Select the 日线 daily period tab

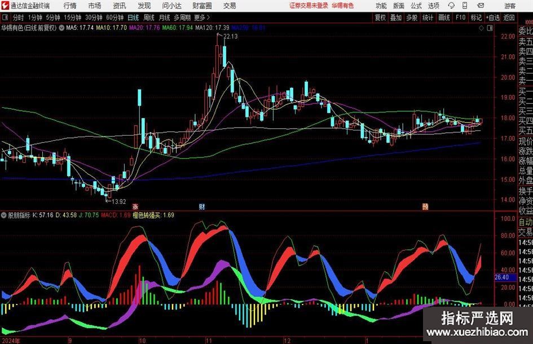pyautogui.click(x=133, y=18)
